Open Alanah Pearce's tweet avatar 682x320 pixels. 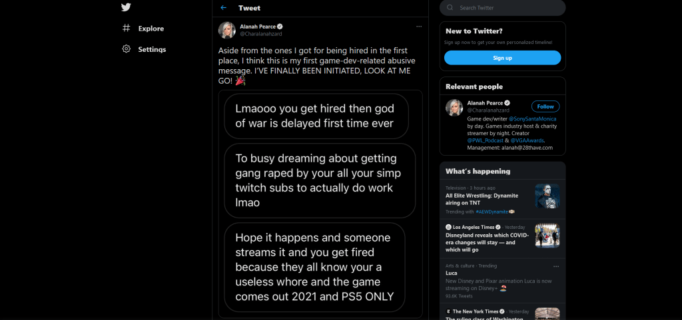coord(226,30)
